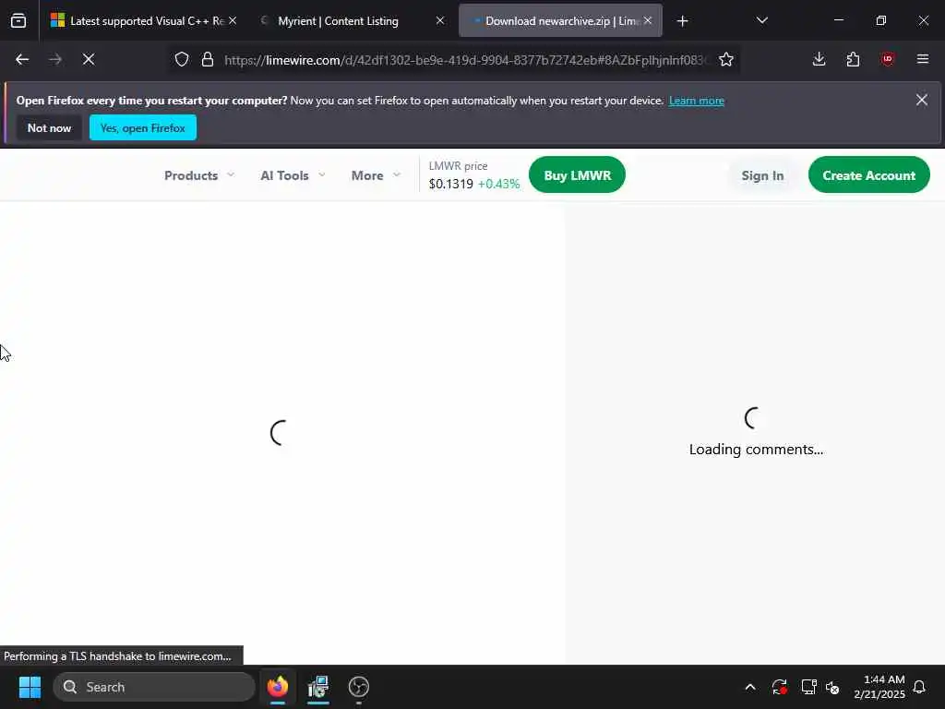Bookmark this page with the star

[726, 59]
